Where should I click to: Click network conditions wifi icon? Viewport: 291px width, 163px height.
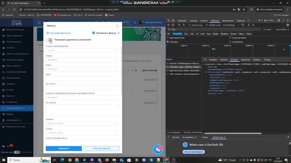pos(242,25)
